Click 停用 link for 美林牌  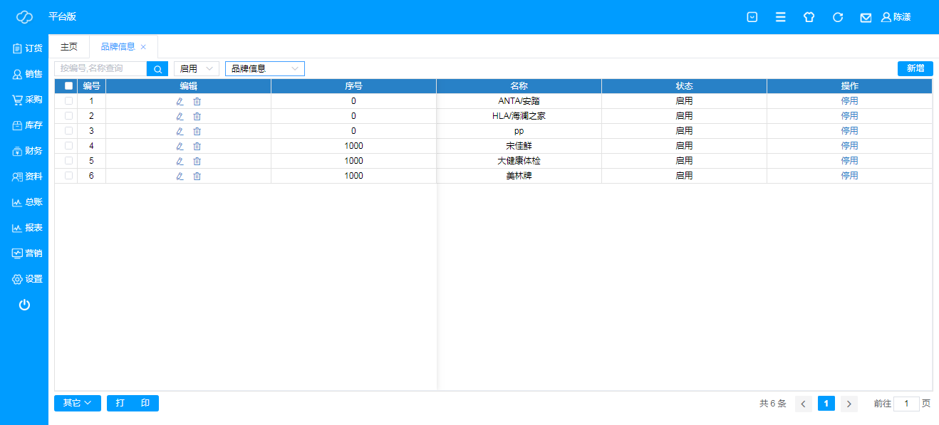coord(849,175)
